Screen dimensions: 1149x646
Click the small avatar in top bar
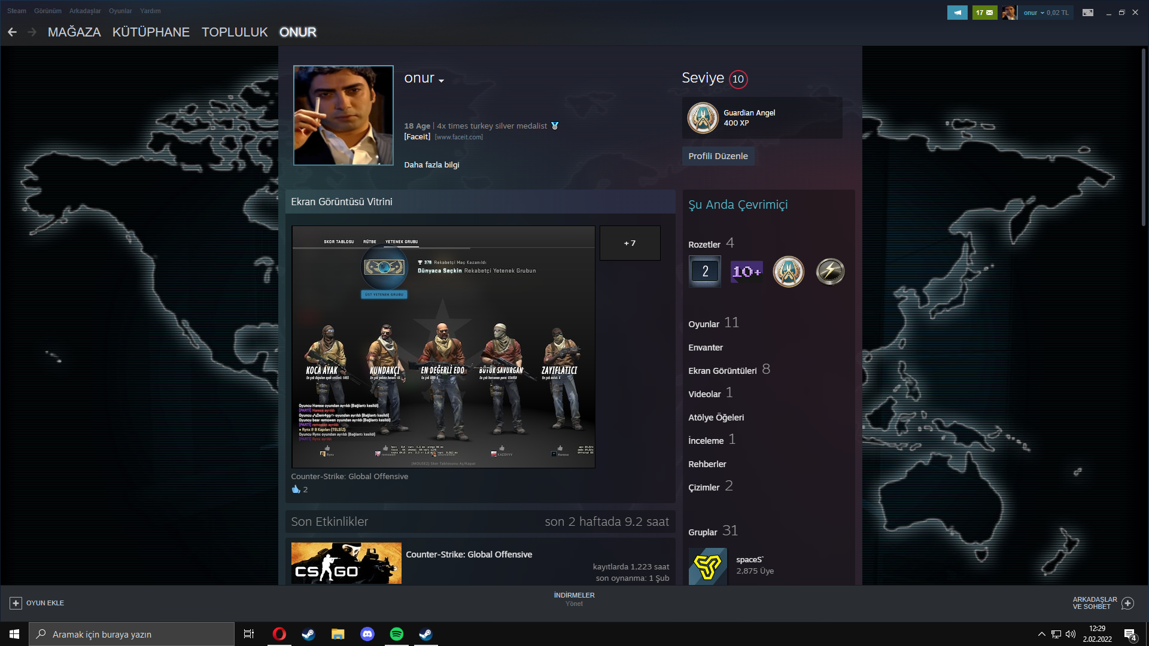(1009, 13)
